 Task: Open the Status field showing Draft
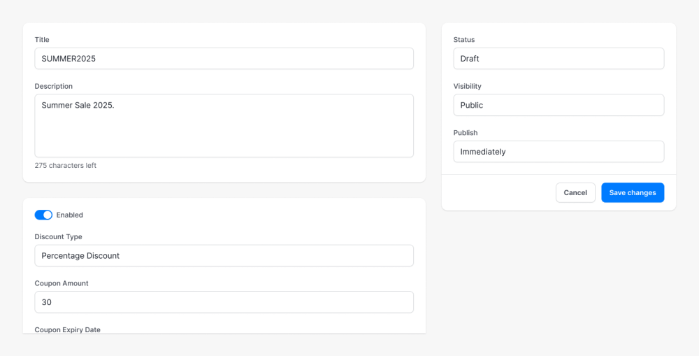559,59
